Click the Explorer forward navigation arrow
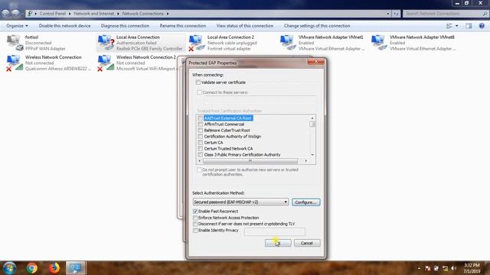 click(15, 14)
